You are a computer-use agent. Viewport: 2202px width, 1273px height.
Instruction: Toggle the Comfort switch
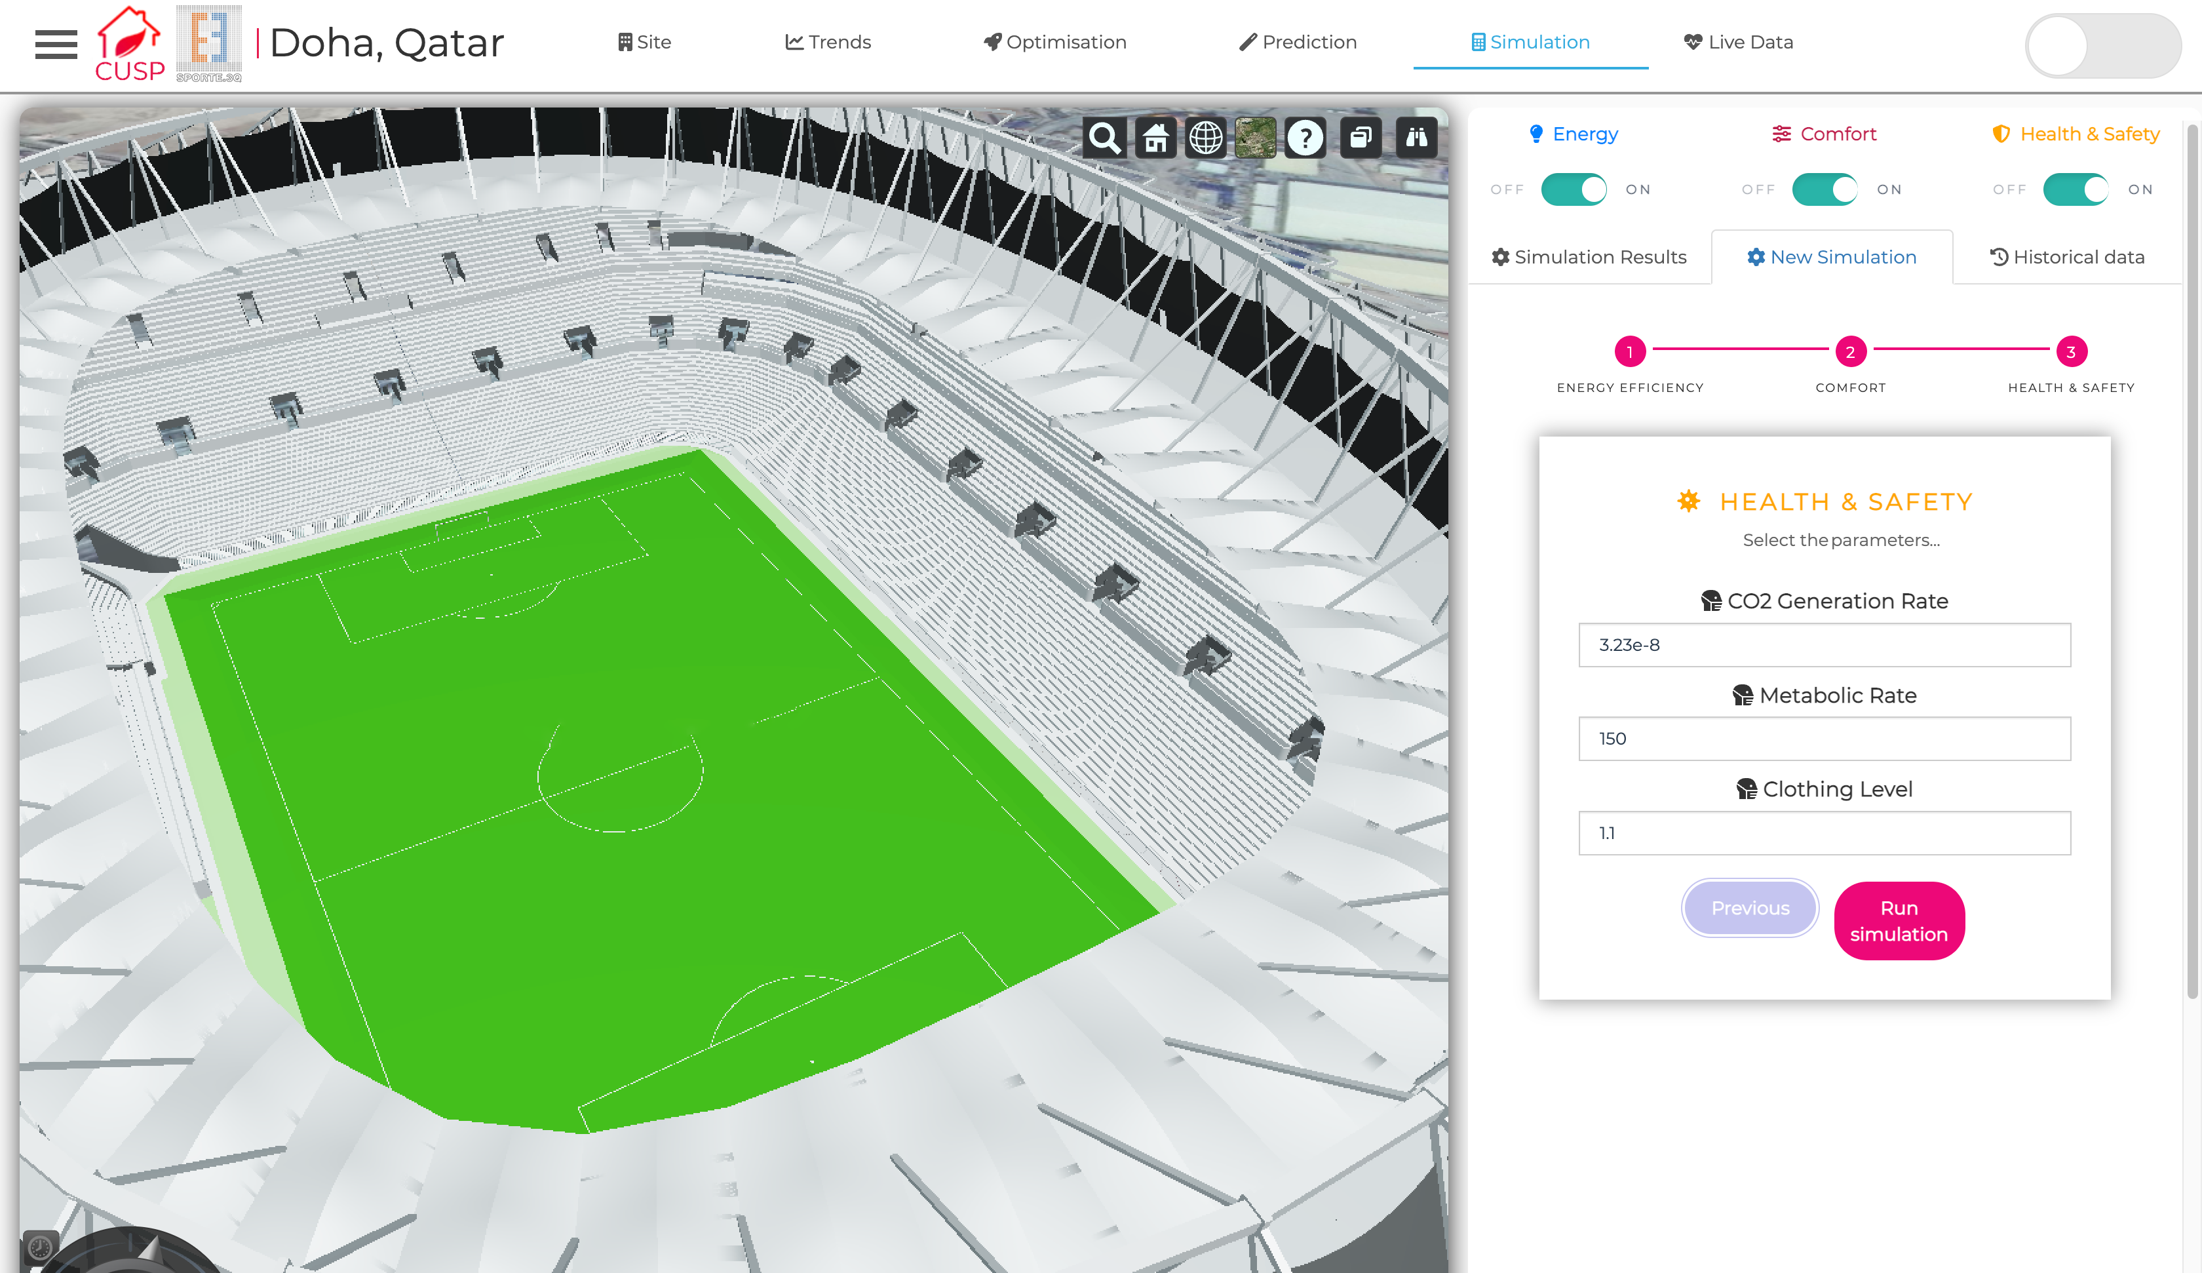[1825, 189]
